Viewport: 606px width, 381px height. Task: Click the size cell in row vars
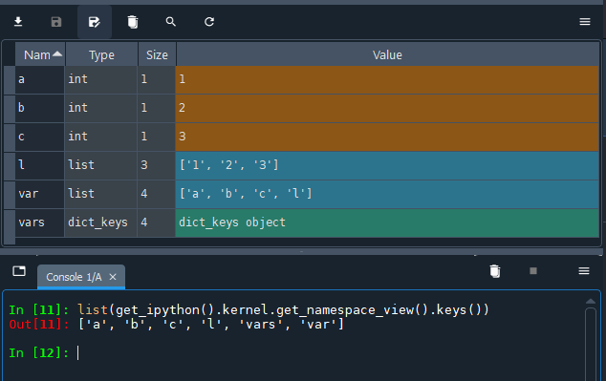click(157, 222)
